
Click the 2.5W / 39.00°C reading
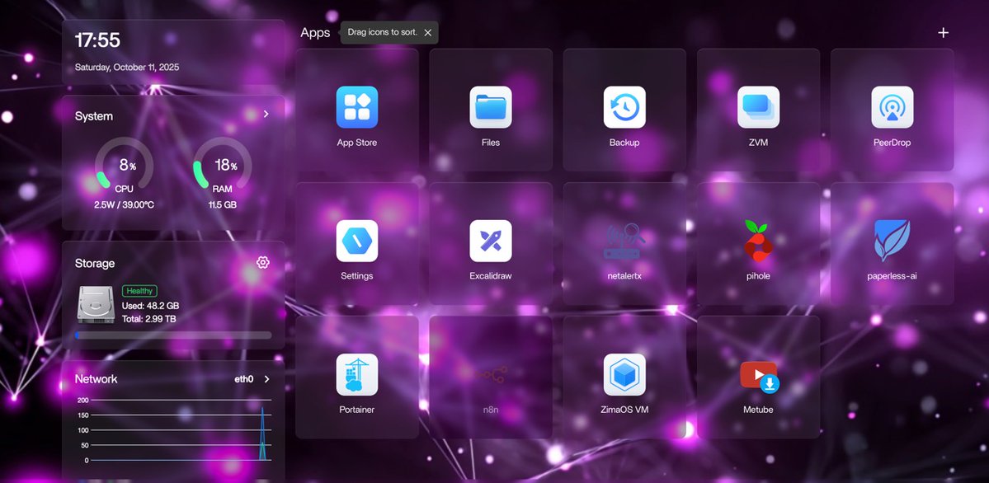(125, 205)
